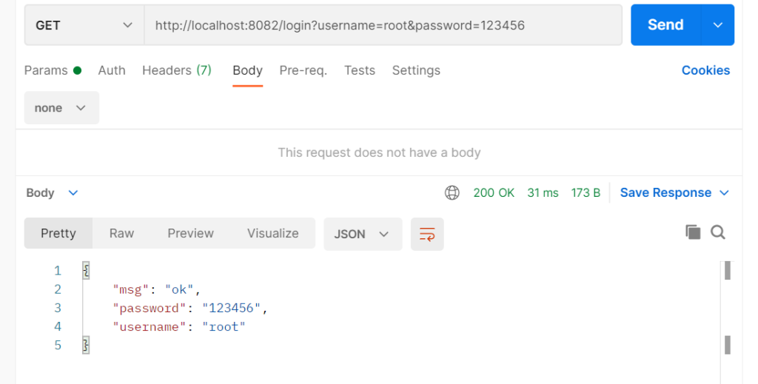Open the Auth tab
This screenshot has width=758, height=384.
tap(112, 70)
